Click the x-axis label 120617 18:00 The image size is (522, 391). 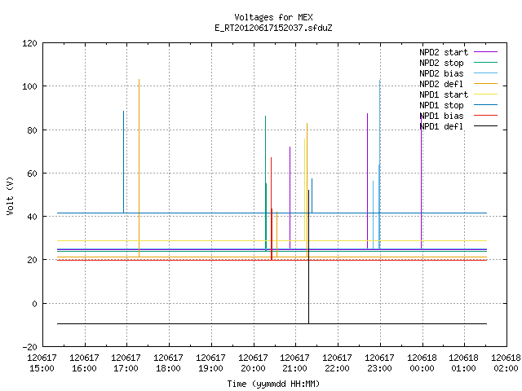tap(168, 363)
